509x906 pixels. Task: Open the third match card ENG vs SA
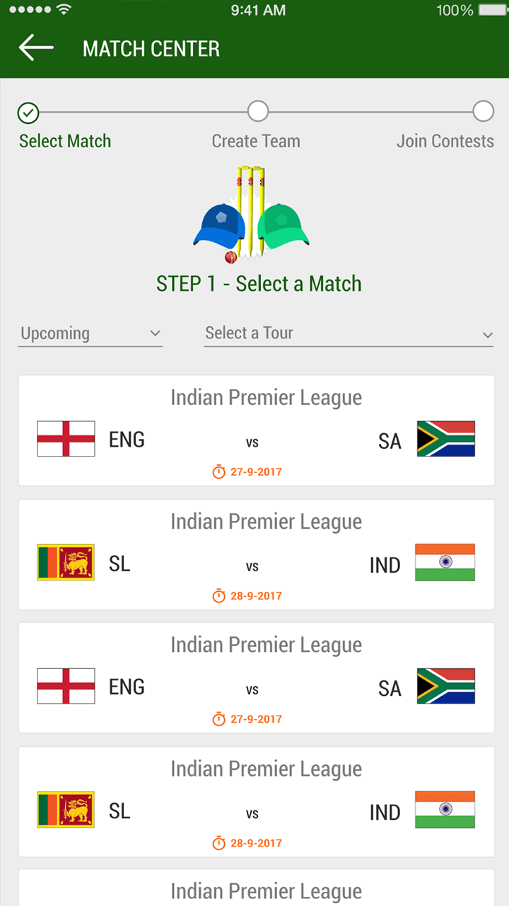pos(256,678)
